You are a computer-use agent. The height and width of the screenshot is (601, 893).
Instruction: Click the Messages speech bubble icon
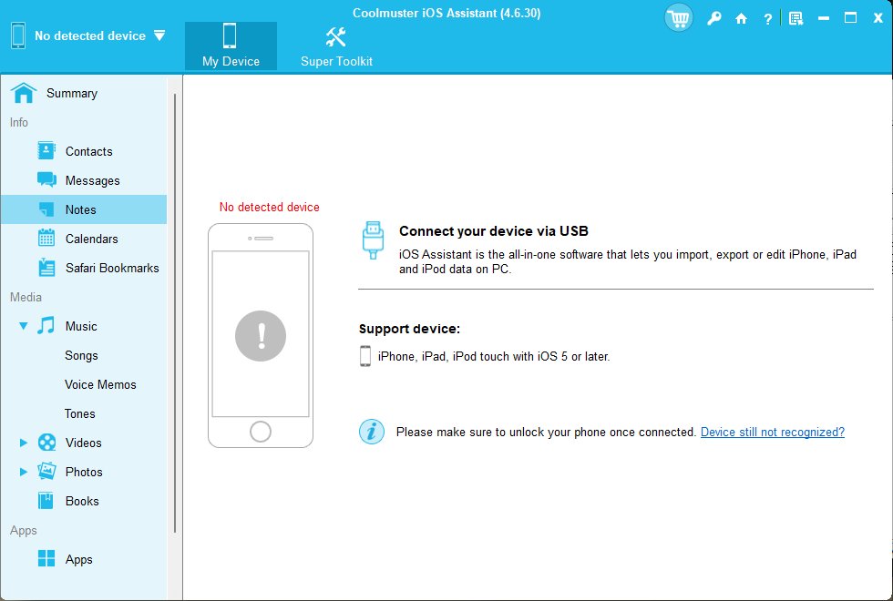coord(46,180)
